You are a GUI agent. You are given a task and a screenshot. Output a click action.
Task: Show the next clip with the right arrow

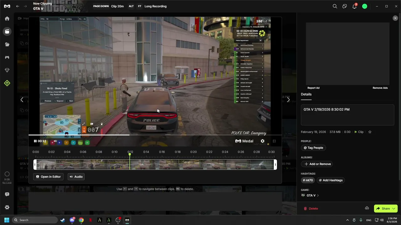288,100
